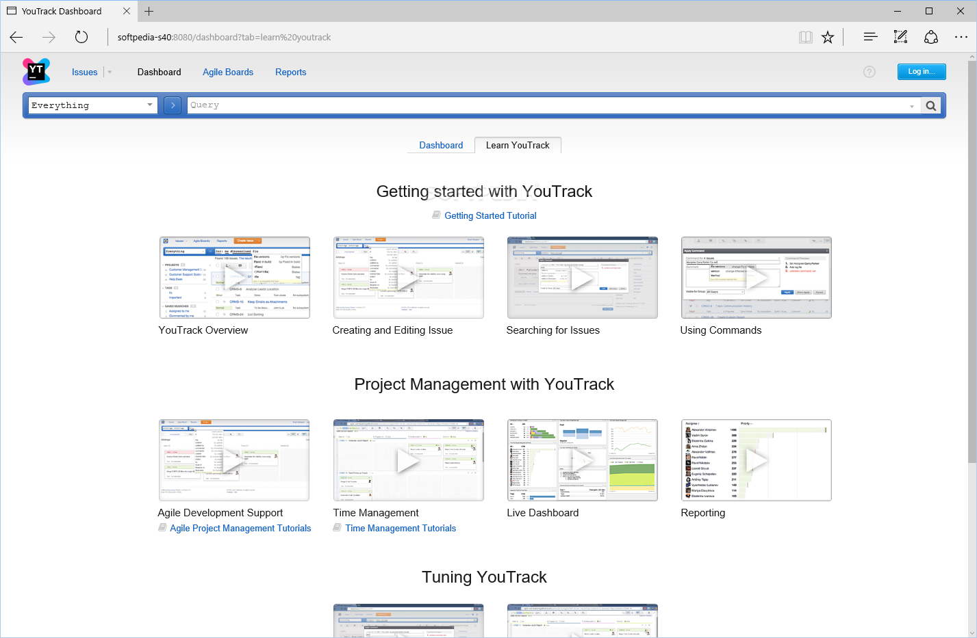Image resolution: width=977 pixels, height=638 pixels.
Task: Click the Getting started with YouTrack heading
Action: [484, 191]
